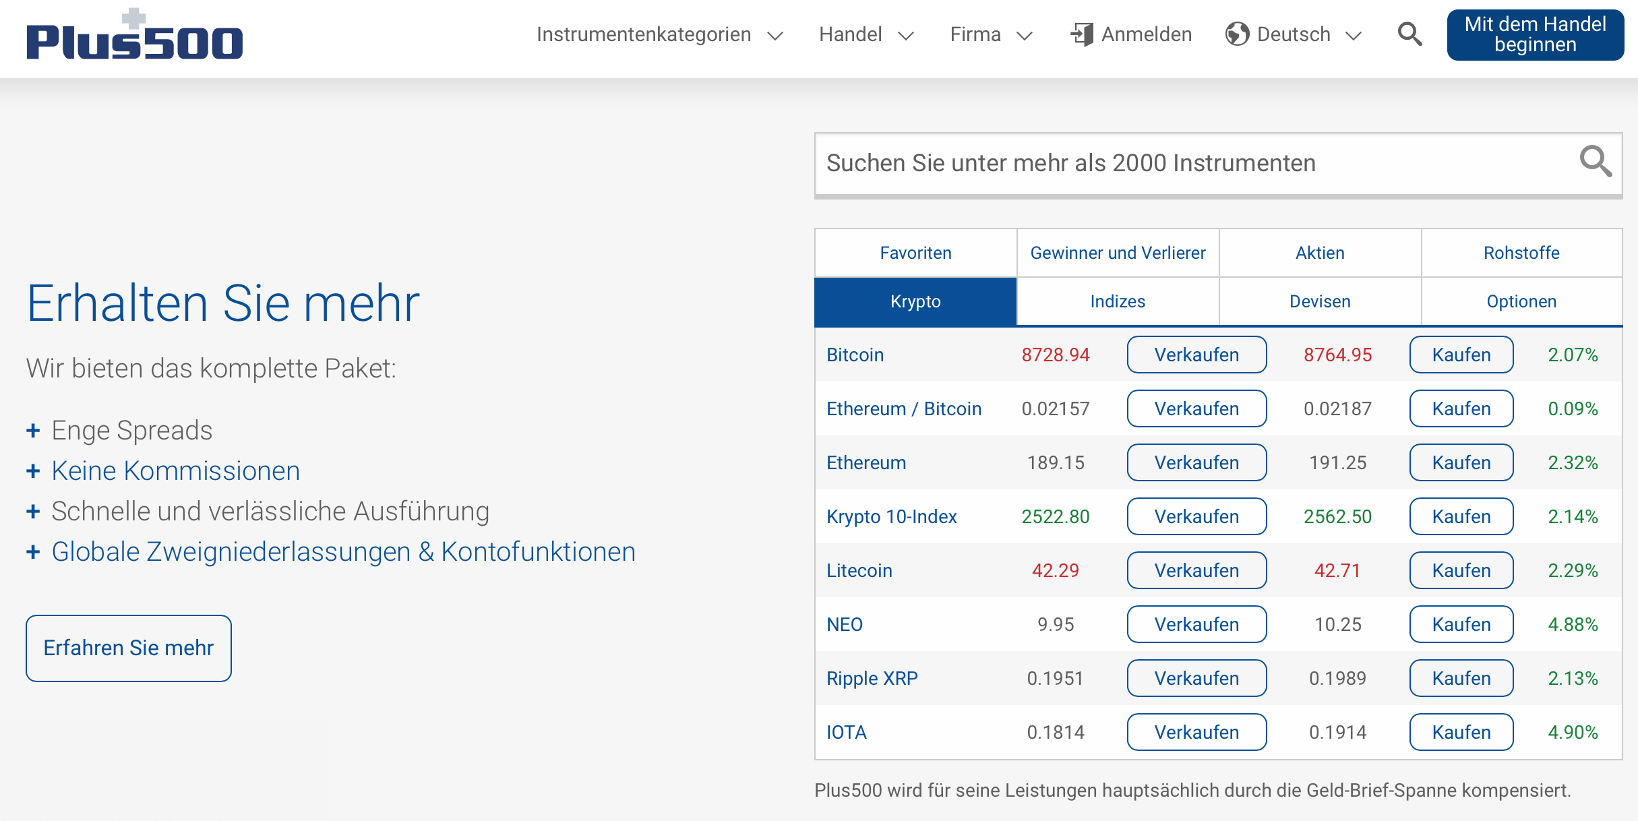Viewport: 1638px width, 821px height.
Task: Switch to Gewinner und Verlierer tab
Action: coord(1118,253)
